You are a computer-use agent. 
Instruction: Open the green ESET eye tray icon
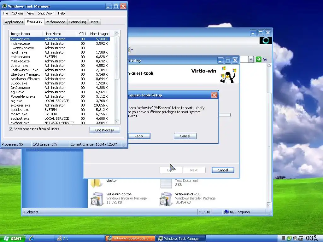pos(289,238)
